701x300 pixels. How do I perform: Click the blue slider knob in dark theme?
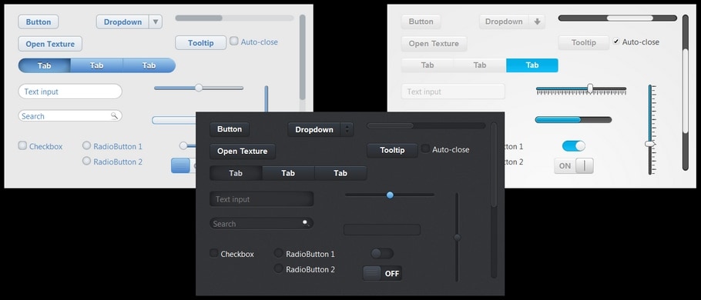pos(390,195)
